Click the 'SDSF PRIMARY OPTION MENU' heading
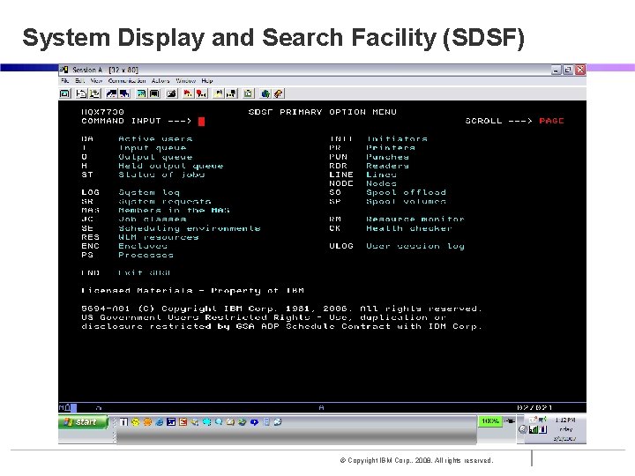 click(323, 112)
